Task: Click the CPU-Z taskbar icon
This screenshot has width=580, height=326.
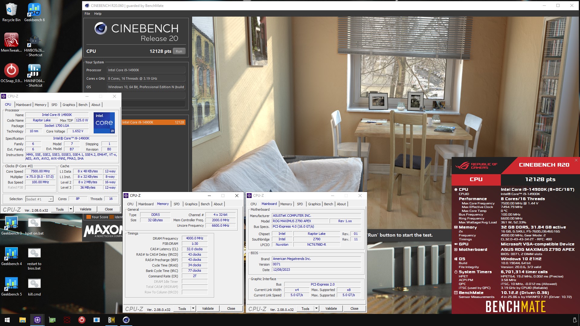Action: [x=37, y=320]
